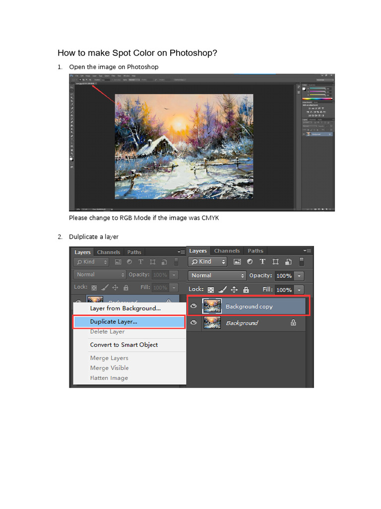This screenshot has height=509, width=381.
Task: Select Convert to Smart Object menu entry
Action: tap(124, 345)
